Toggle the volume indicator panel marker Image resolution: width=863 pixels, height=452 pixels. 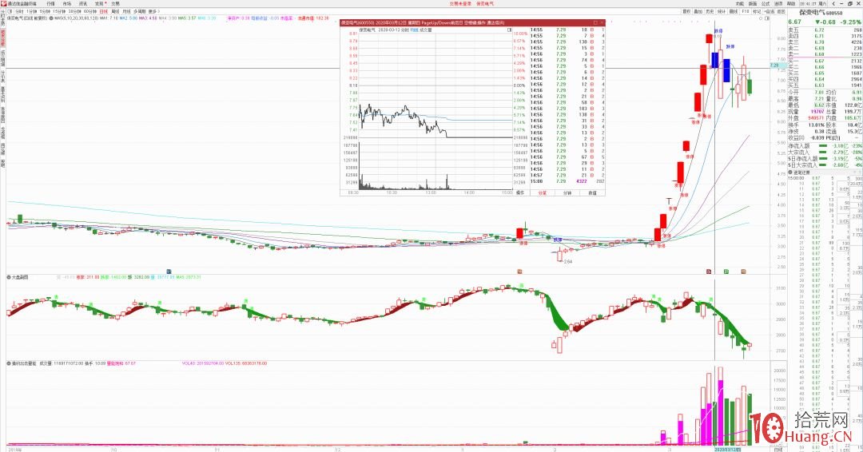point(10,363)
